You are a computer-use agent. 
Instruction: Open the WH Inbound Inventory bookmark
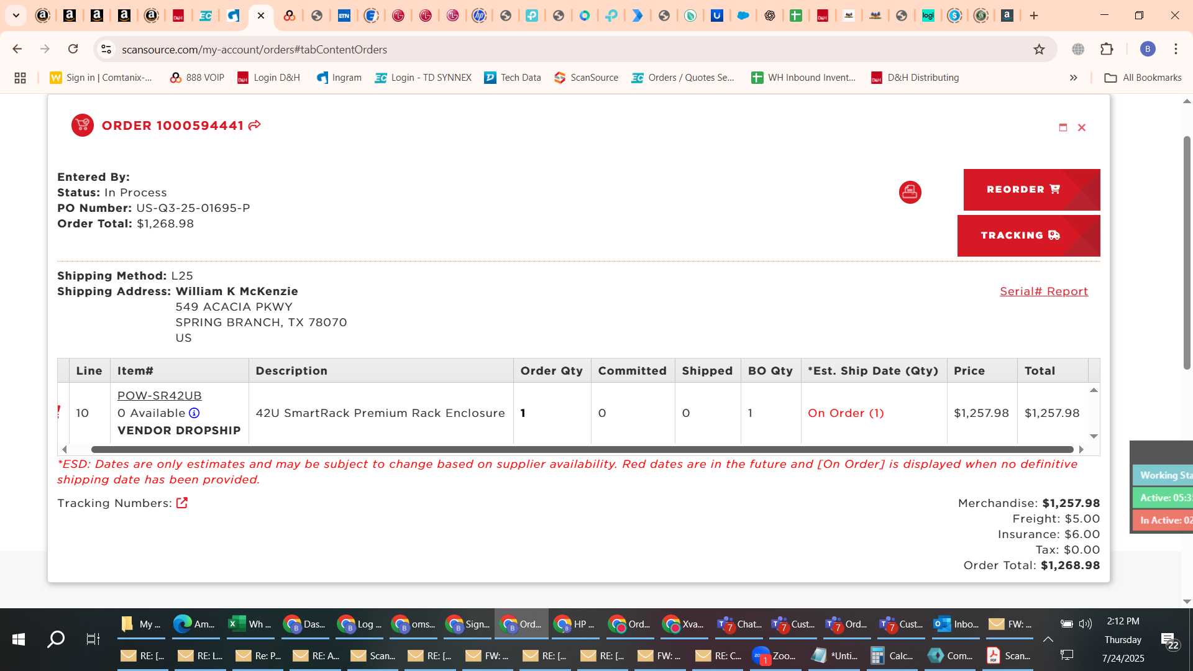pos(803,78)
